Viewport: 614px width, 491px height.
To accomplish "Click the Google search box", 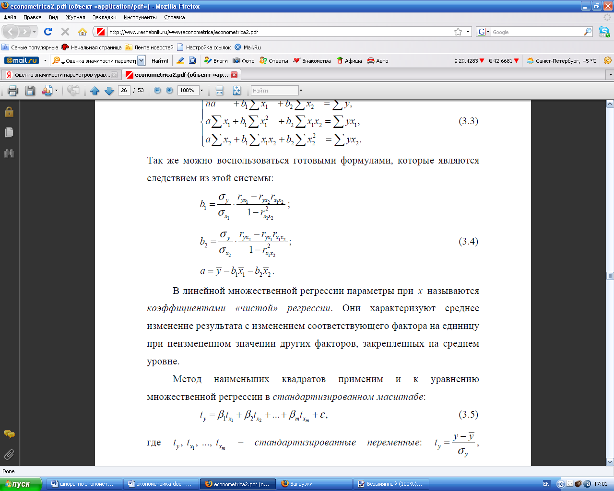I will coord(537,32).
